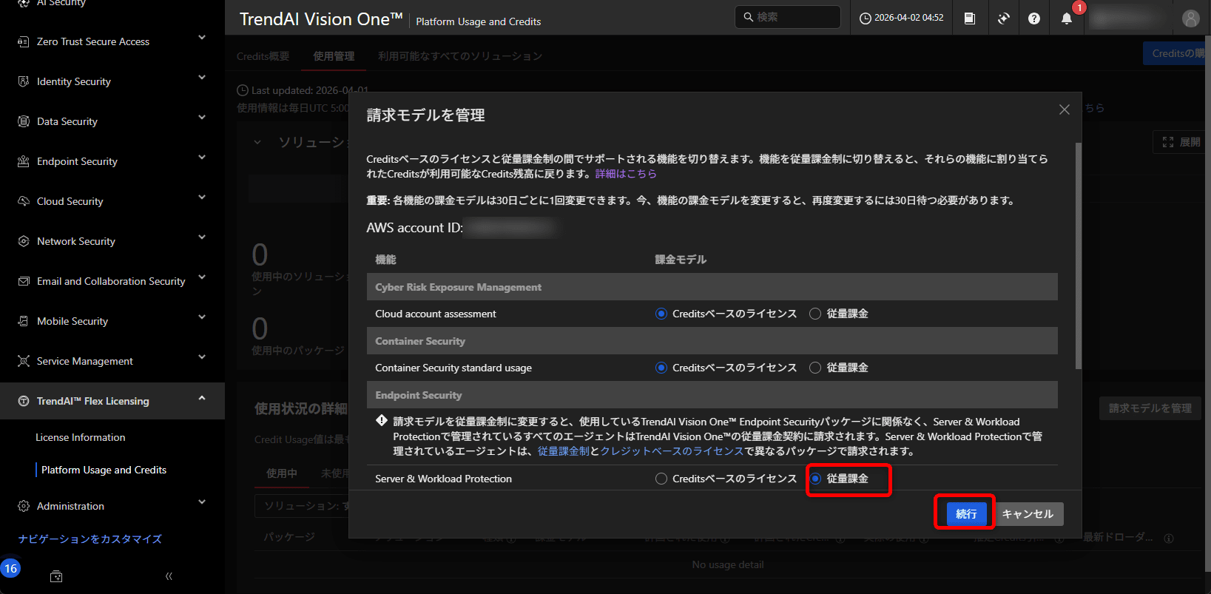
Task: Open License Information page
Action: point(81,437)
